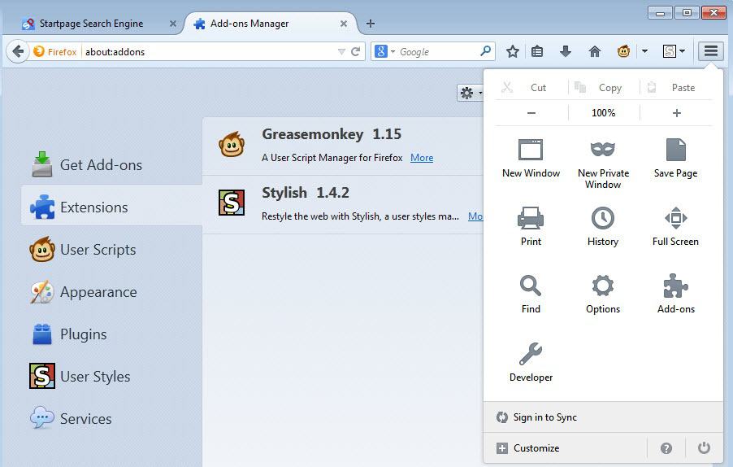Open Find from the menu panel
Viewport: 733px width, 467px height.
point(531,295)
